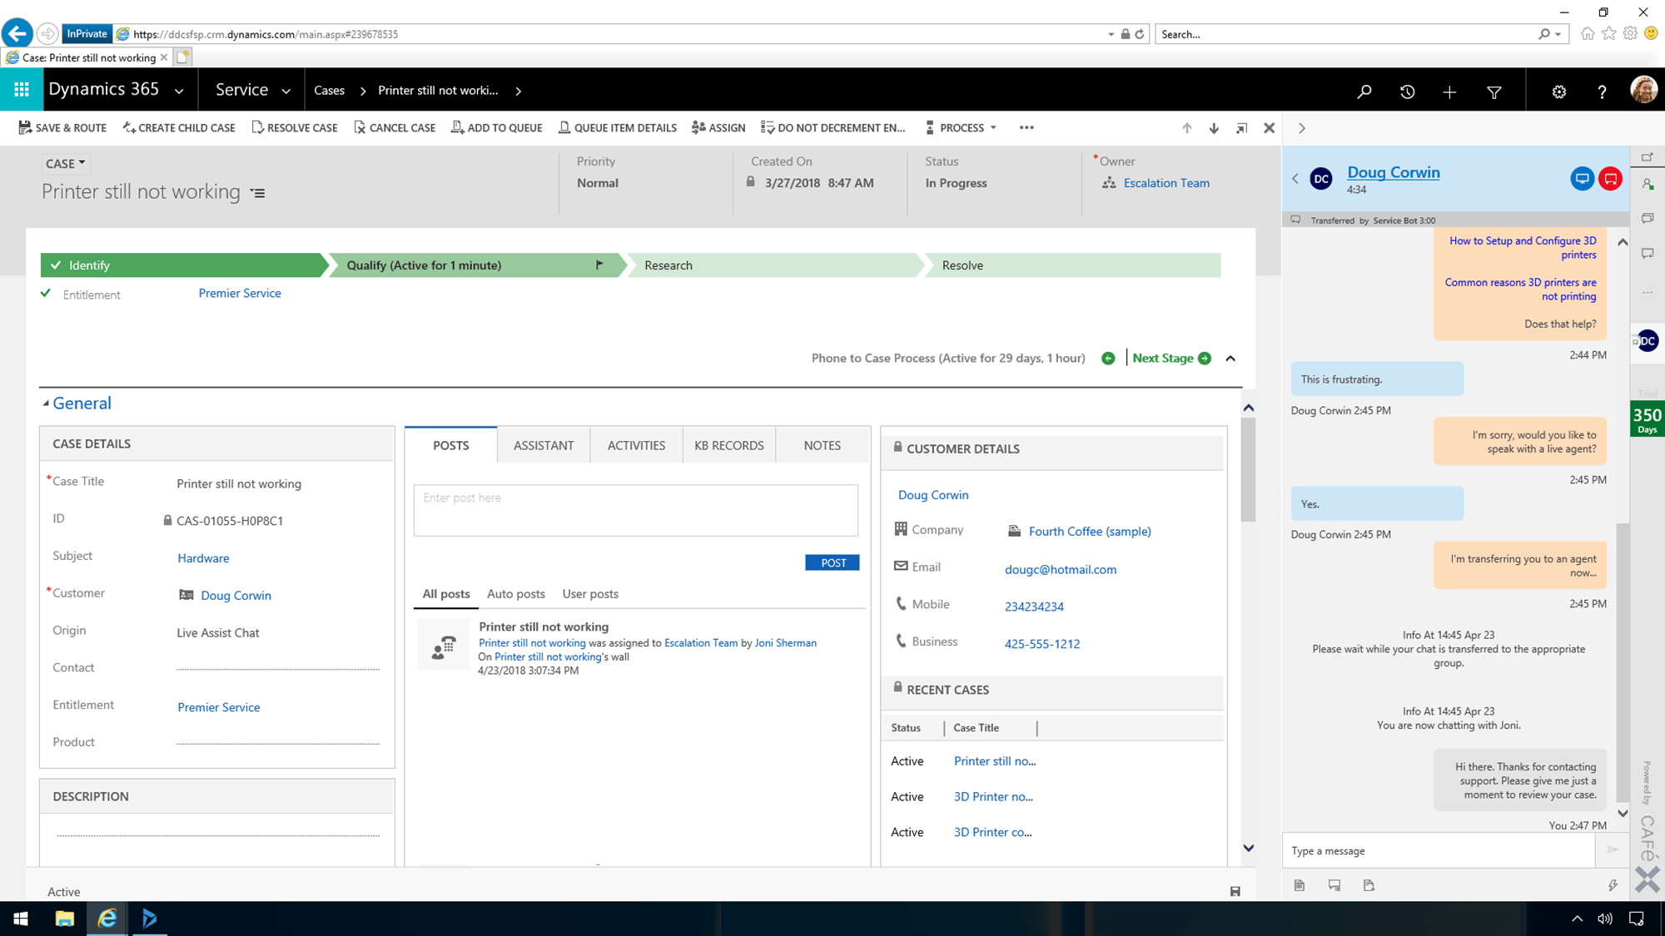Click the previous stage green arrow
Viewport: 1665px width, 936px height.
[1108, 359]
